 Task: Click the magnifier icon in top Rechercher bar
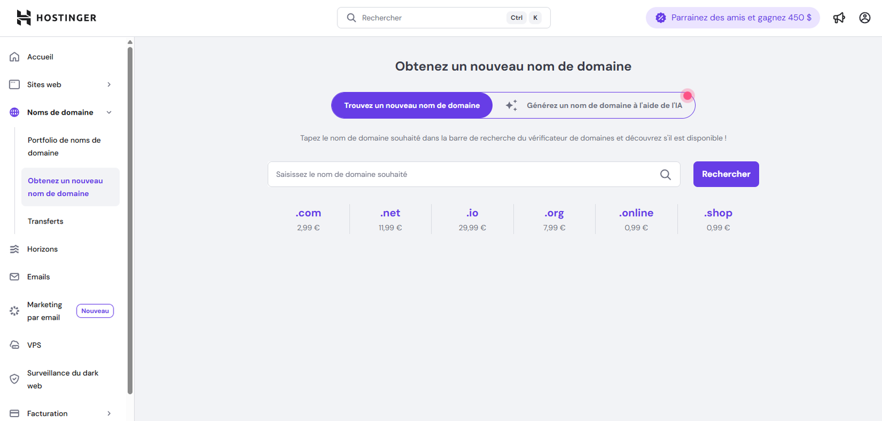[351, 18]
